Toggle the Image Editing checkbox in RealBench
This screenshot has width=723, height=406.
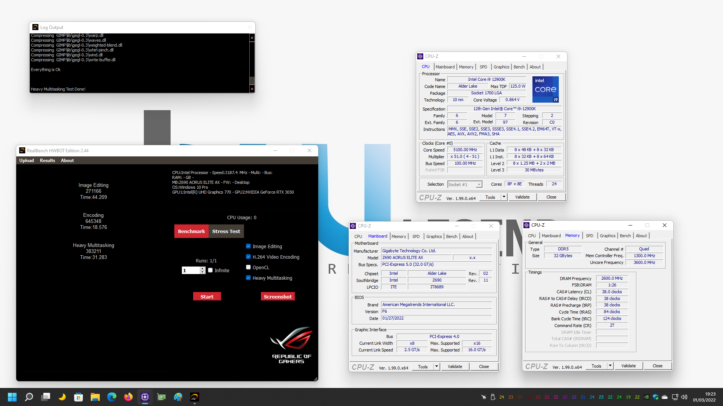click(x=248, y=246)
